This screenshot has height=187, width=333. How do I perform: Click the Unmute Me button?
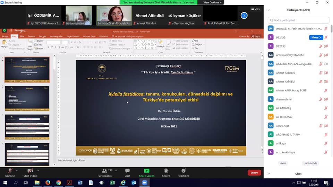coord(310,163)
